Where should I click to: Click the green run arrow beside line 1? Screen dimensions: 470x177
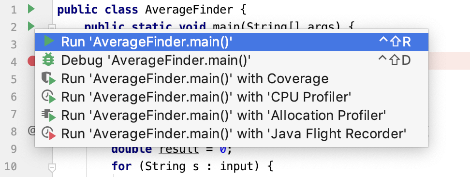tap(31, 9)
